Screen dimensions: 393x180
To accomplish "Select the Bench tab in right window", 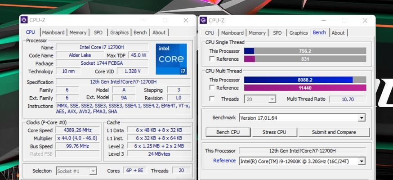I will click(319, 32).
